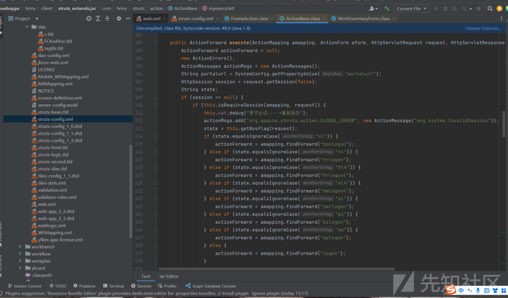
Task: Click the Project tree vertical scrollbar
Action: point(131,191)
